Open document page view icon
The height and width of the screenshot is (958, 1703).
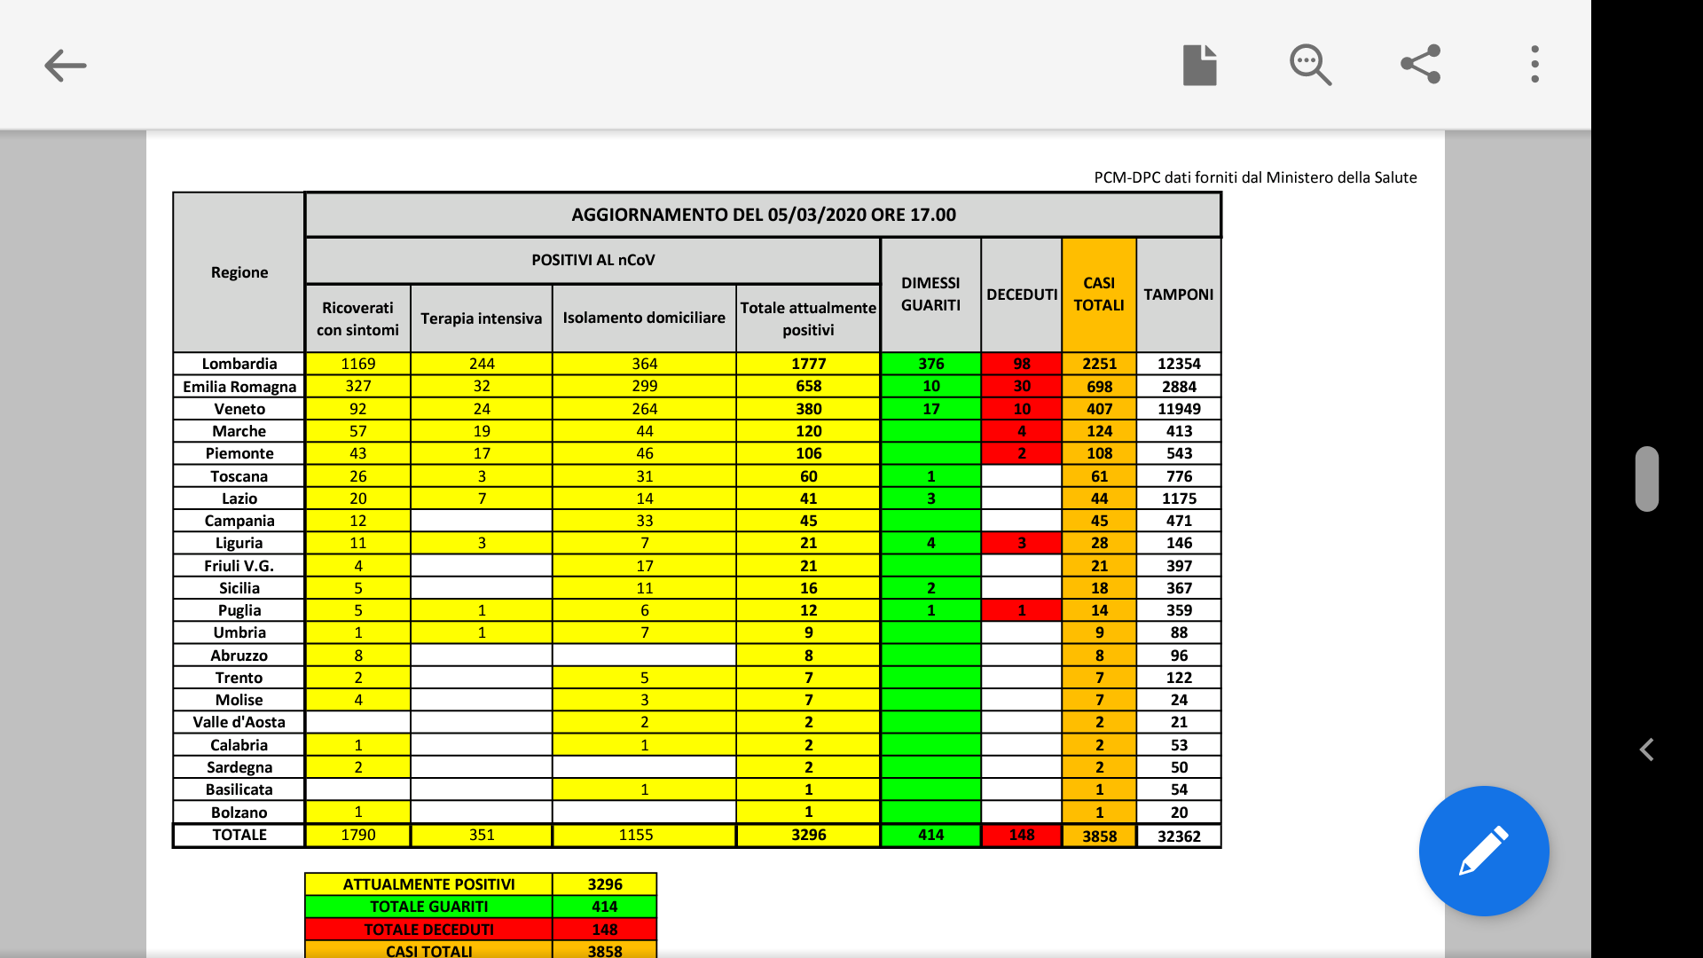(x=1199, y=66)
